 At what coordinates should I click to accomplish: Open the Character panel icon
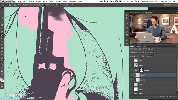point(127,40)
